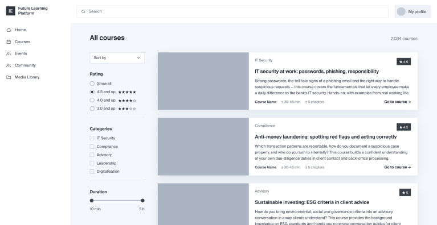Click Course Name on the Anti-money laundering card
This screenshot has width=437, height=225.
tap(266, 167)
